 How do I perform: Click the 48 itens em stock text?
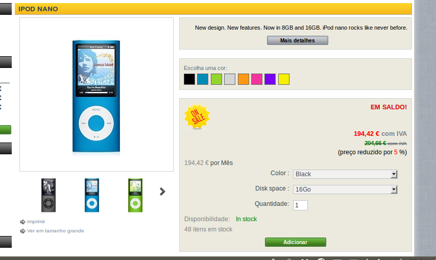(x=208, y=229)
